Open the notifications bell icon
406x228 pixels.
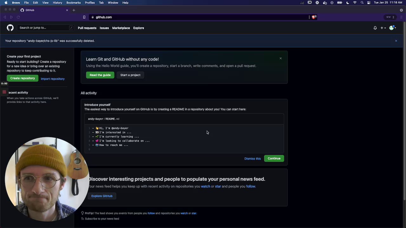click(x=375, y=28)
